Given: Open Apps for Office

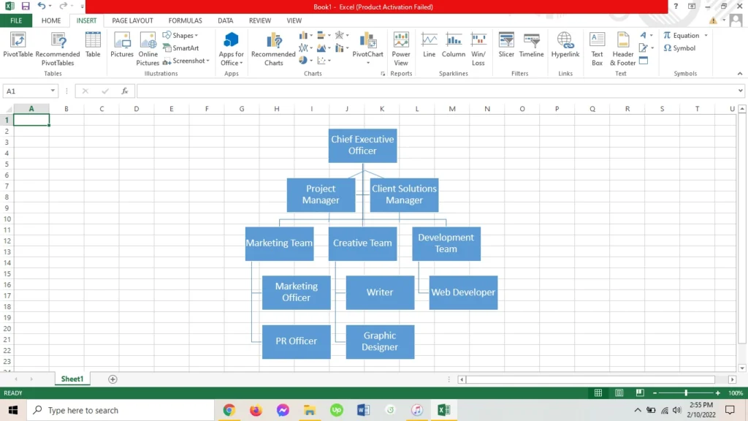Looking at the screenshot, I should coord(232,49).
